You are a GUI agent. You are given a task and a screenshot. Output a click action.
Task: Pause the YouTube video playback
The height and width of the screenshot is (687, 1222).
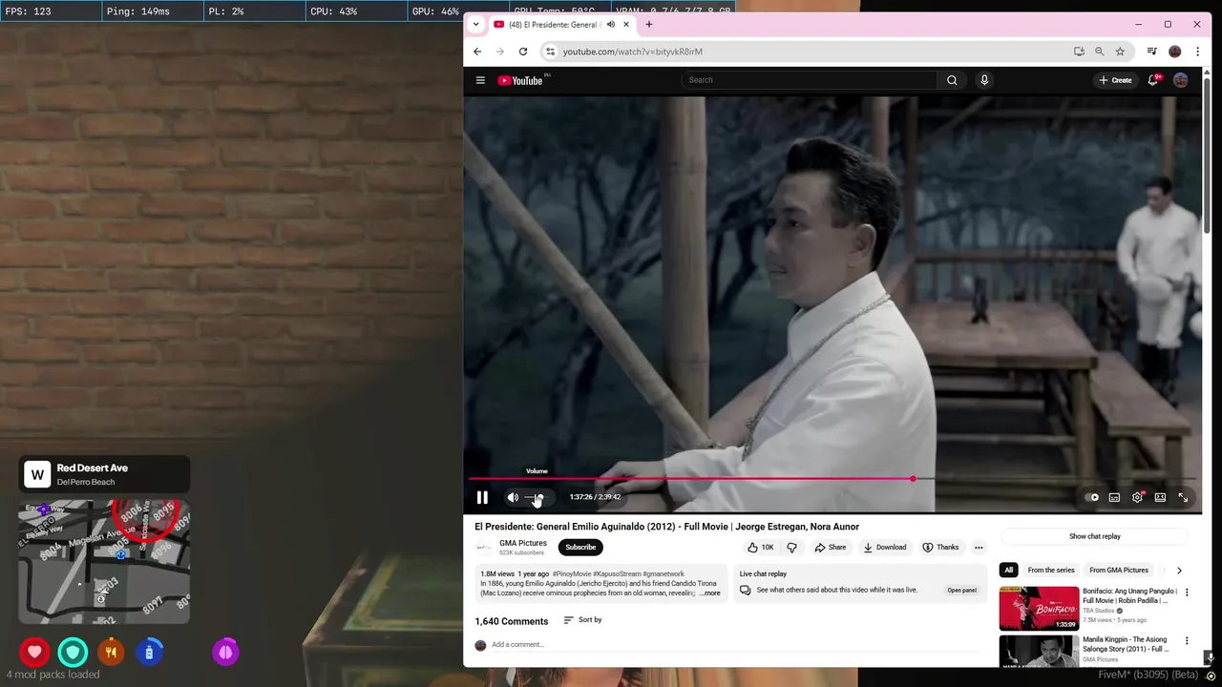[x=482, y=497]
